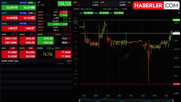
Task: Click the folder icon at bottom of chart sidebar
Action: click(x=76, y=84)
